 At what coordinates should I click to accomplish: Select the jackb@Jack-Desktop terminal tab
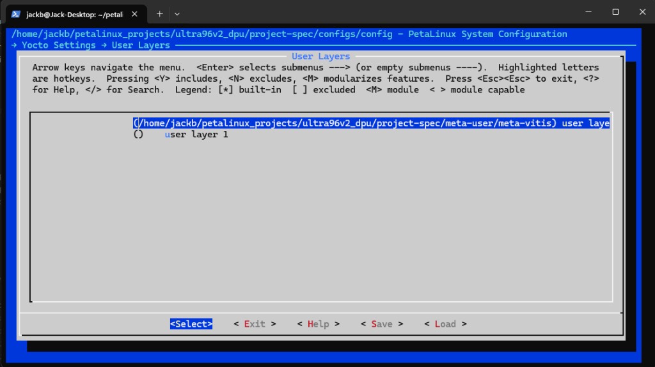click(x=74, y=13)
